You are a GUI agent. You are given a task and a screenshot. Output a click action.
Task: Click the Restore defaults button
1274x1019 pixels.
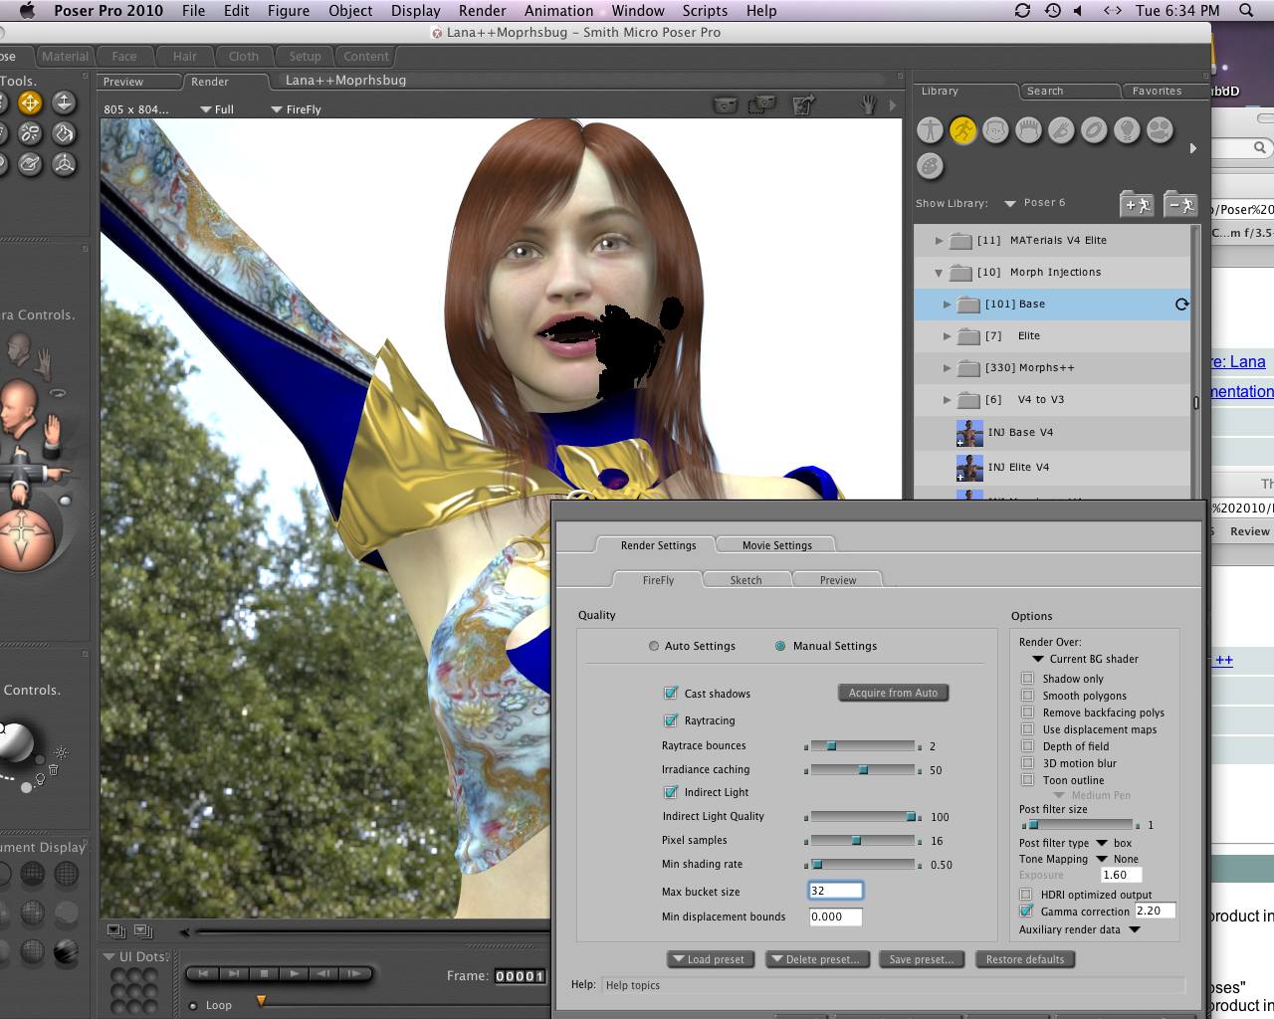[1024, 959]
